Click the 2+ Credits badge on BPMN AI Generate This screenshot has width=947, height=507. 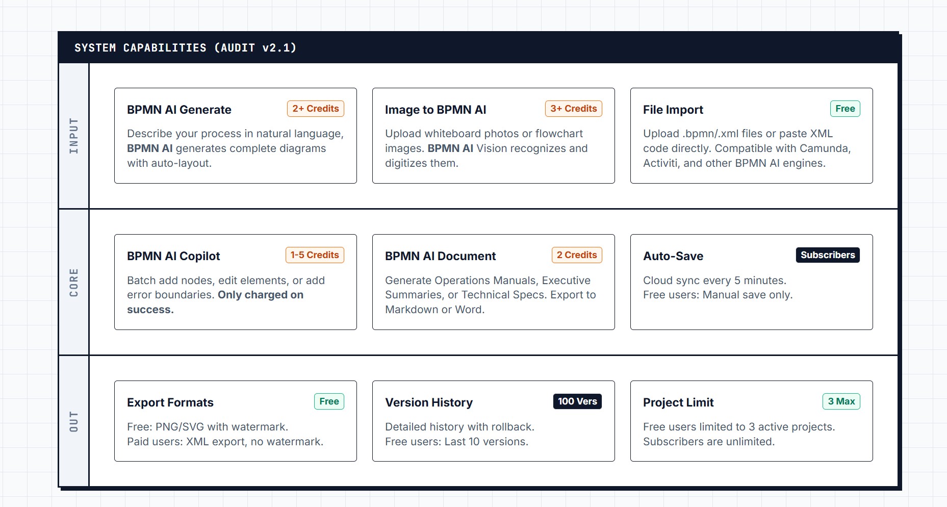pos(315,109)
